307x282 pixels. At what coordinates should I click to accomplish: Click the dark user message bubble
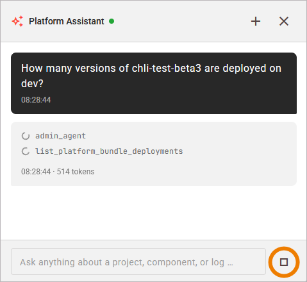154,83
